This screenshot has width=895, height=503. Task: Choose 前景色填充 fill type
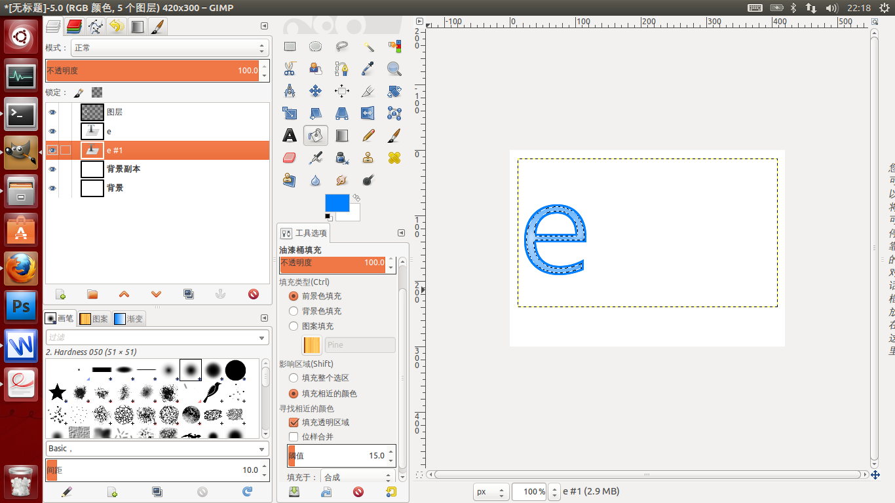coord(294,296)
